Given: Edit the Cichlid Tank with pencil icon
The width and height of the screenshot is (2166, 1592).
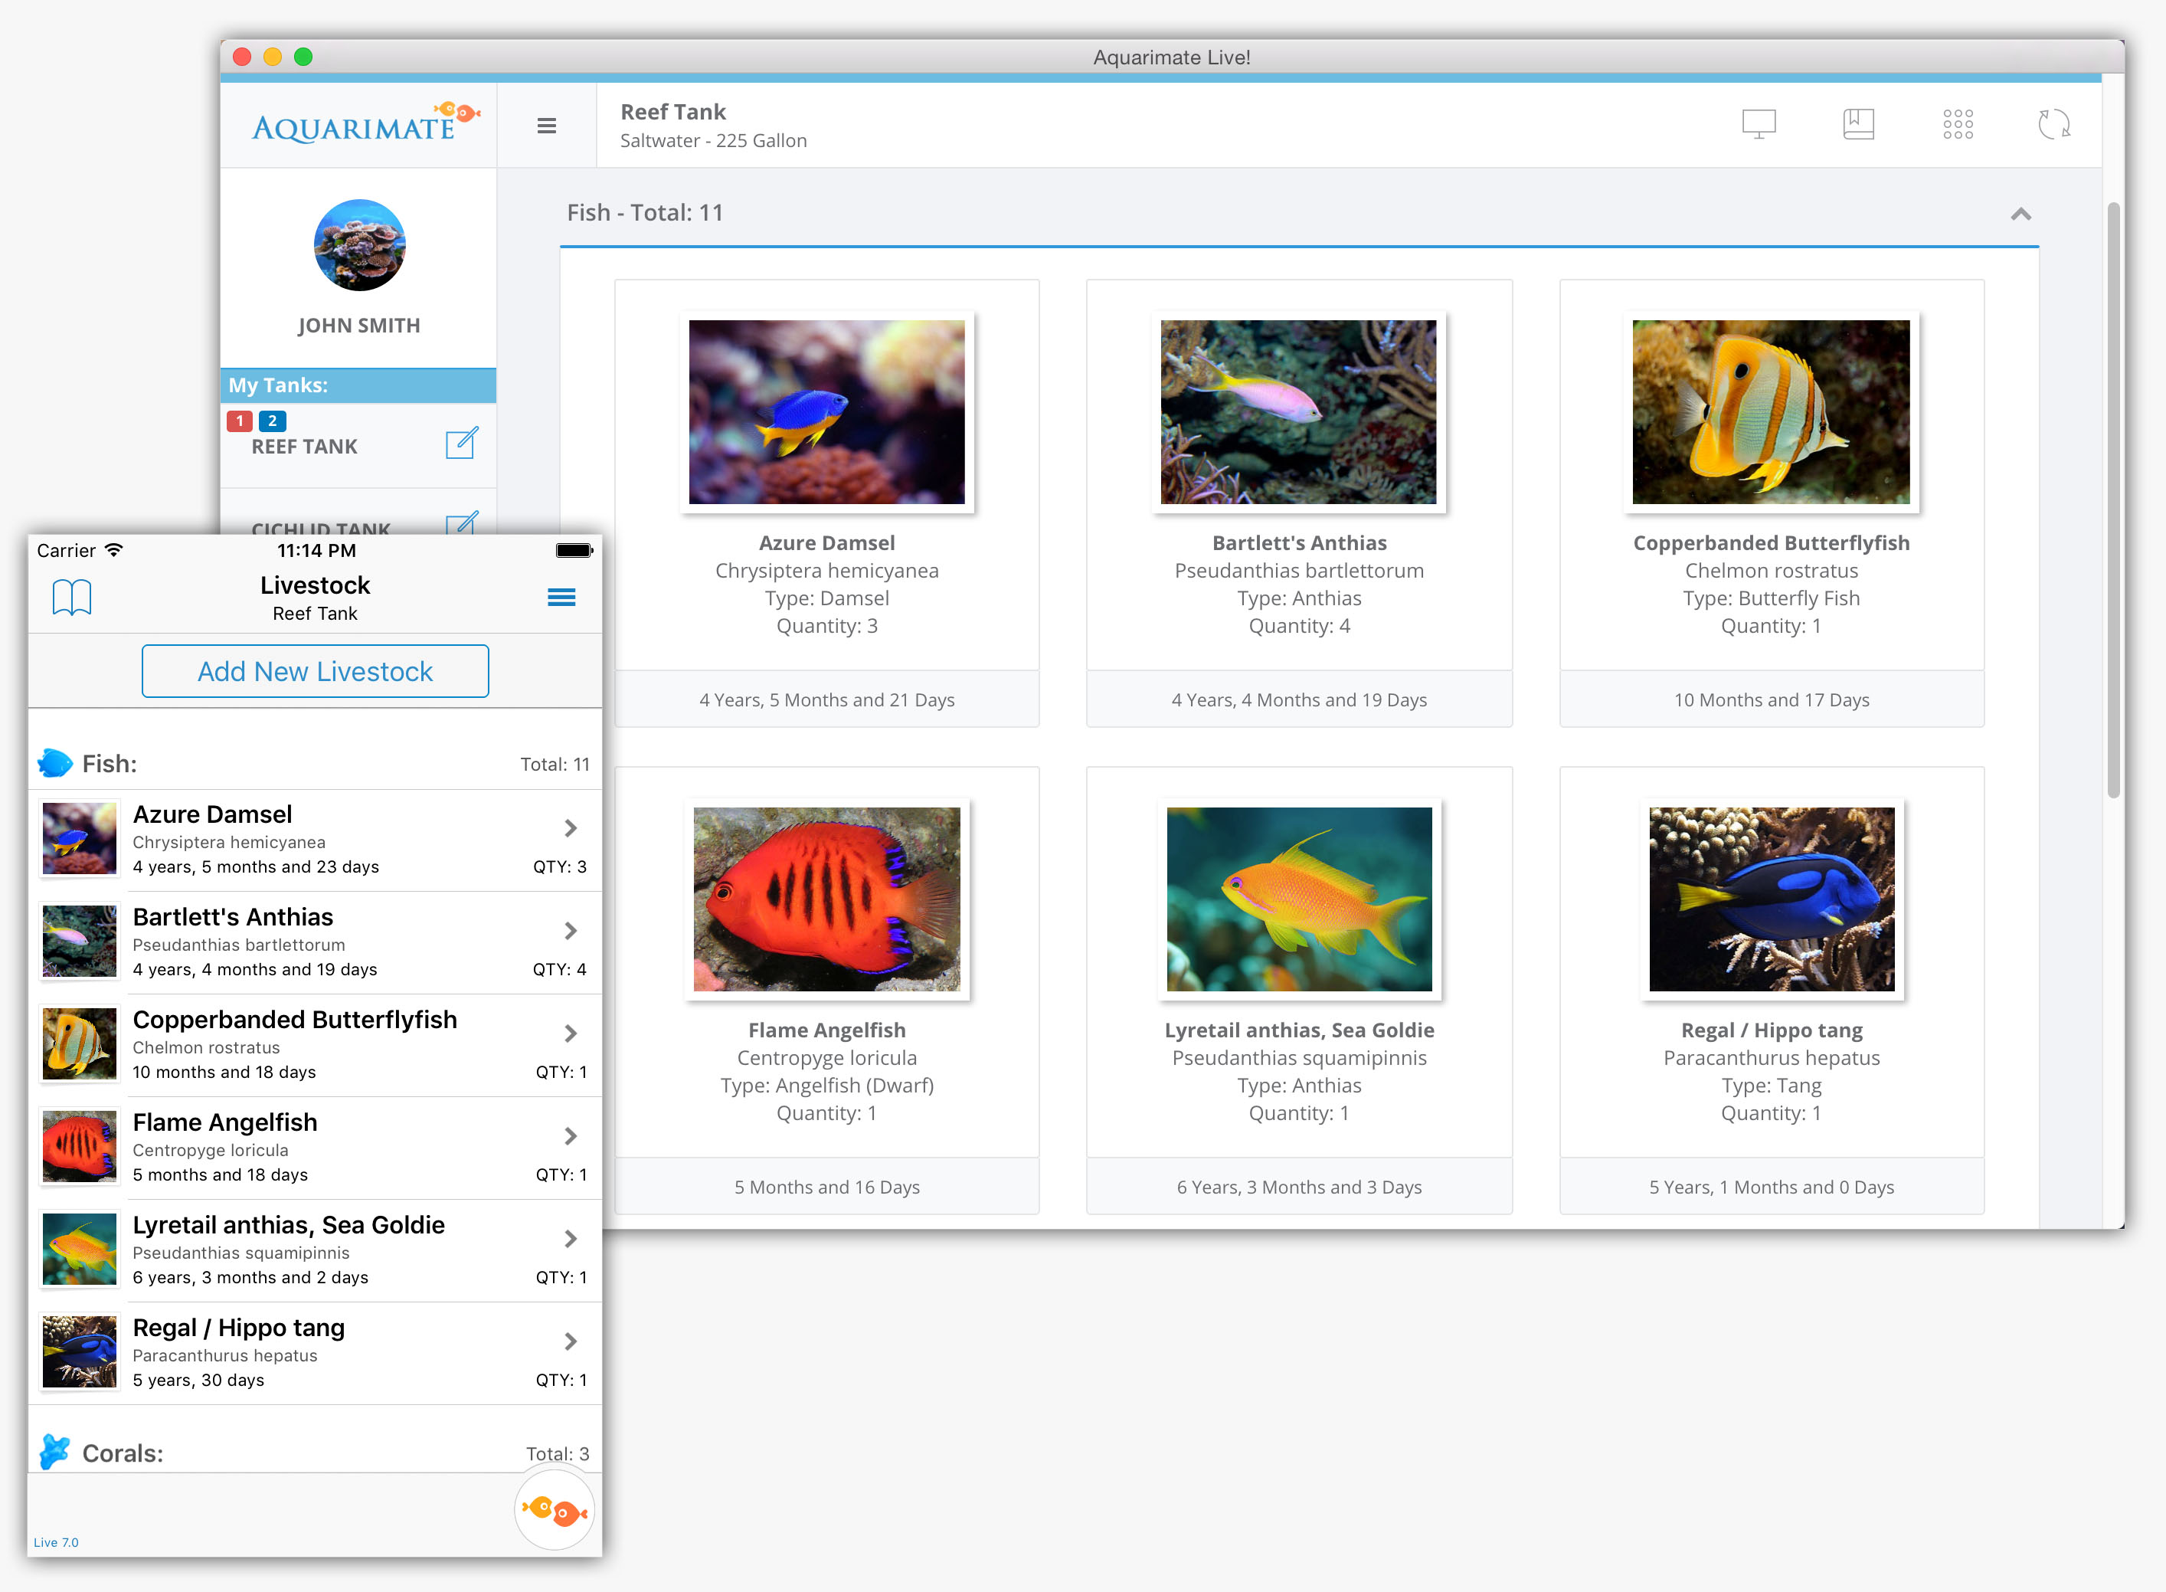Looking at the screenshot, I should pyautogui.click(x=462, y=522).
